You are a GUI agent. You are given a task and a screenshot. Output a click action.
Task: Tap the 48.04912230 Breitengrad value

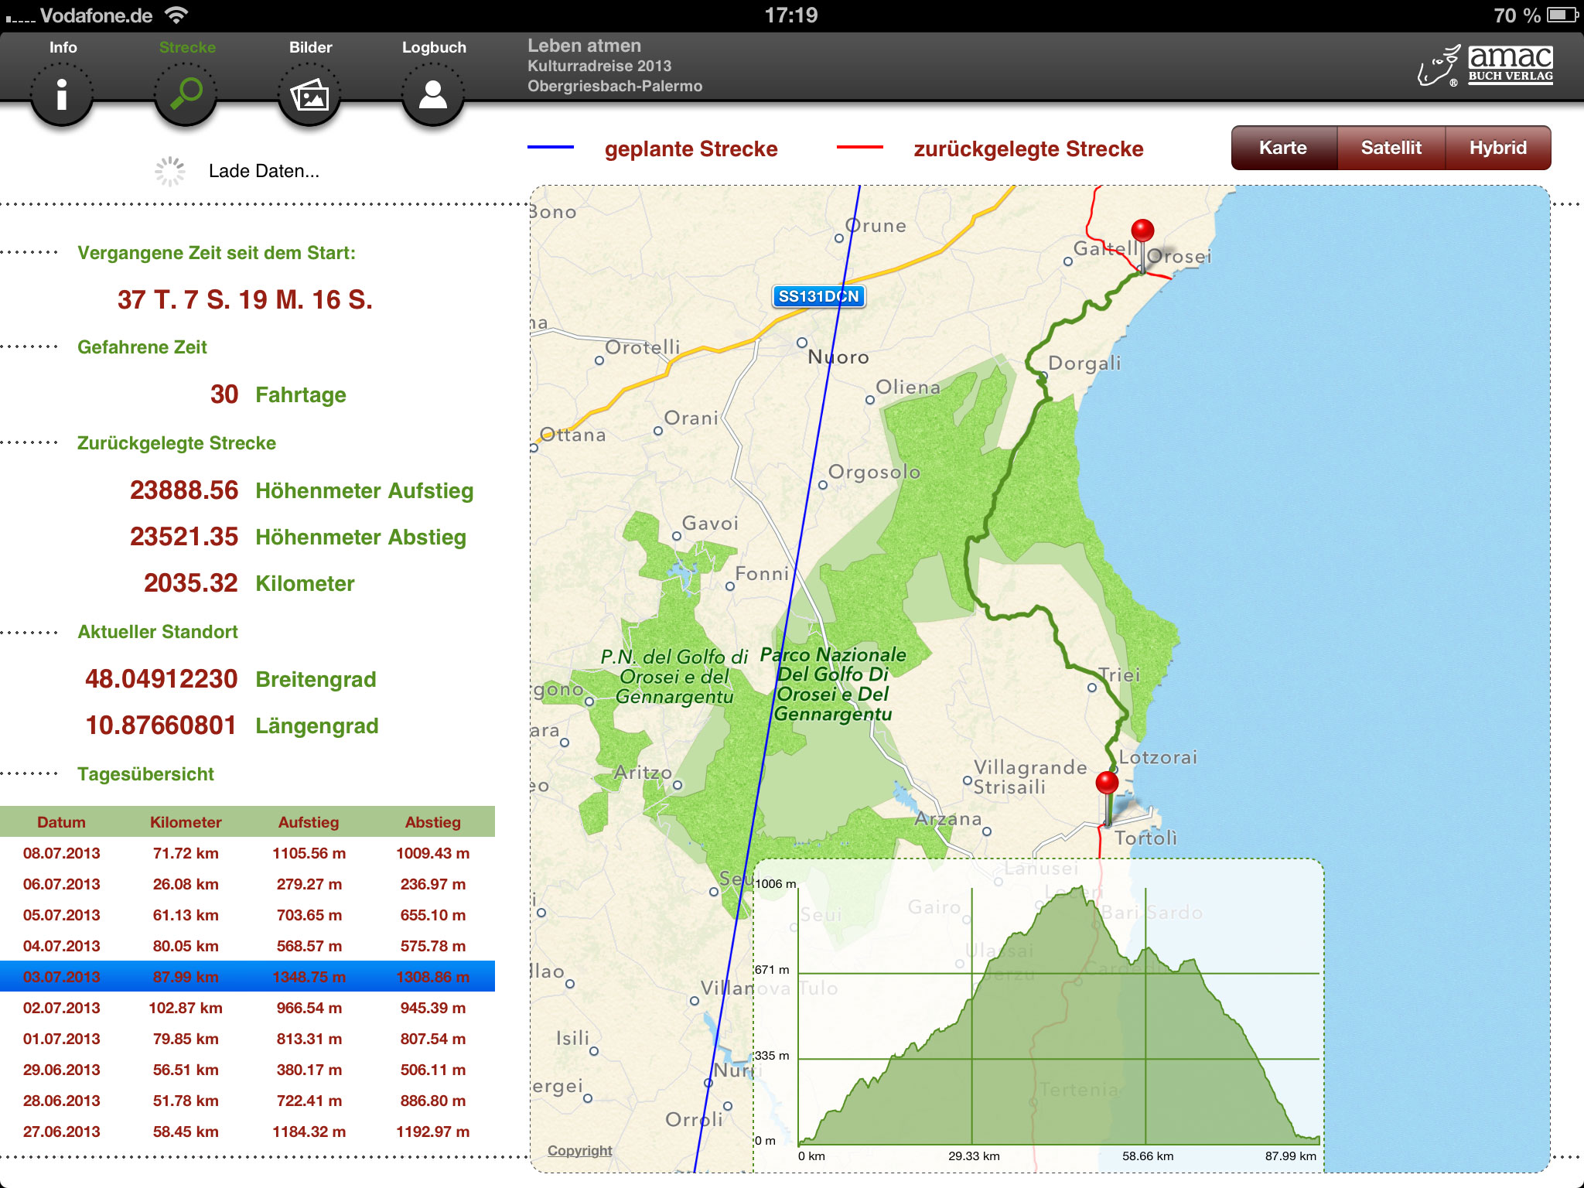161,679
